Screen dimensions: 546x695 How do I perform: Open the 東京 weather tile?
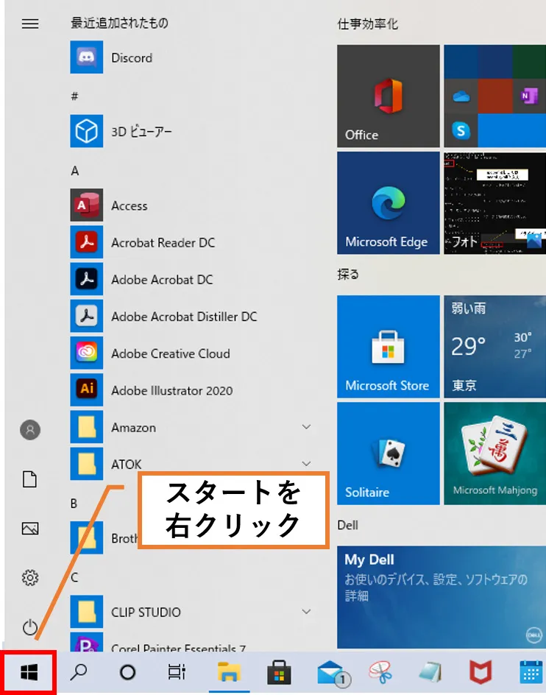coord(494,347)
